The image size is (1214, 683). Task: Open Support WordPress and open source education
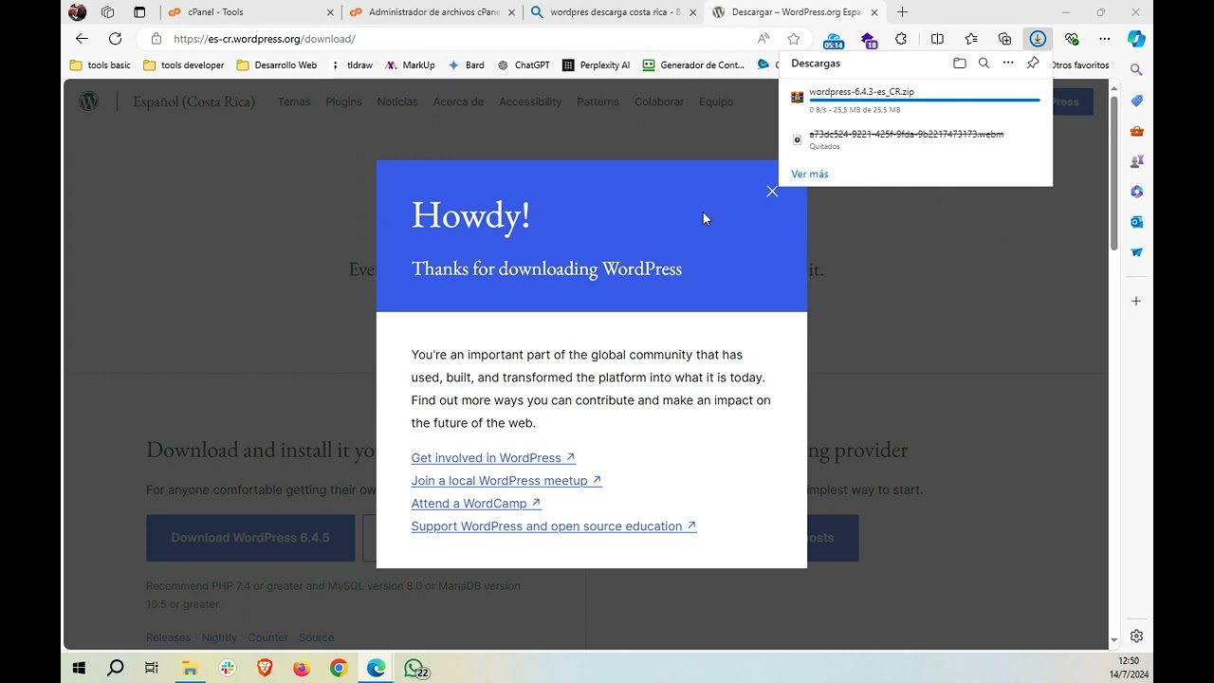(x=554, y=526)
